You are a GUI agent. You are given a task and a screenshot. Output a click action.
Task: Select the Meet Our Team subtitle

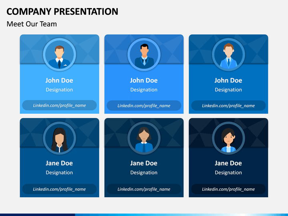point(32,24)
